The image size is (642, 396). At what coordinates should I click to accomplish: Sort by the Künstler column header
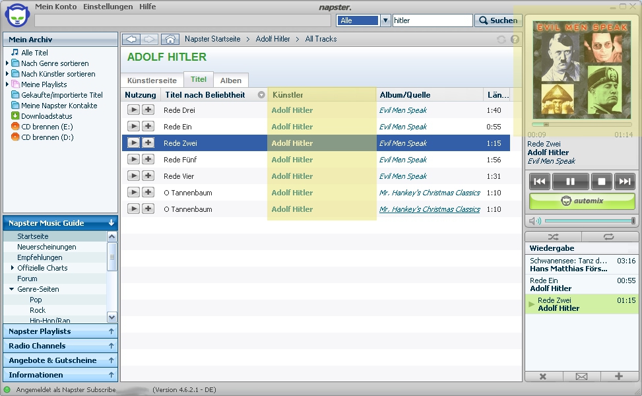pyautogui.click(x=322, y=95)
